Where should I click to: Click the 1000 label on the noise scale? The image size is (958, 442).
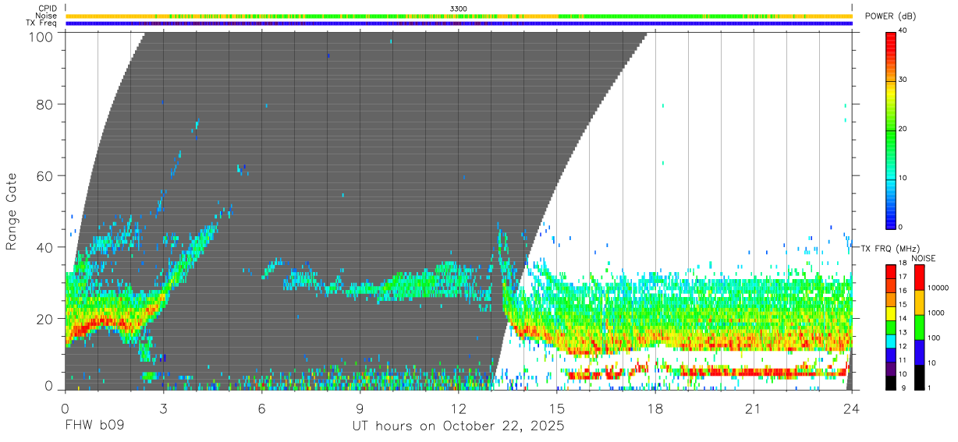935,313
